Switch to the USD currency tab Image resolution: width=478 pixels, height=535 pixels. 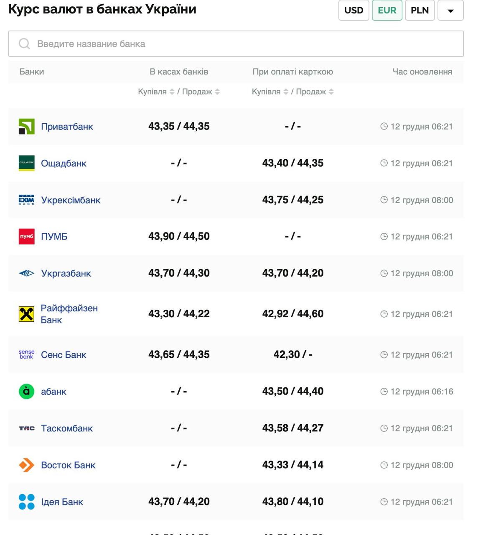click(353, 10)
